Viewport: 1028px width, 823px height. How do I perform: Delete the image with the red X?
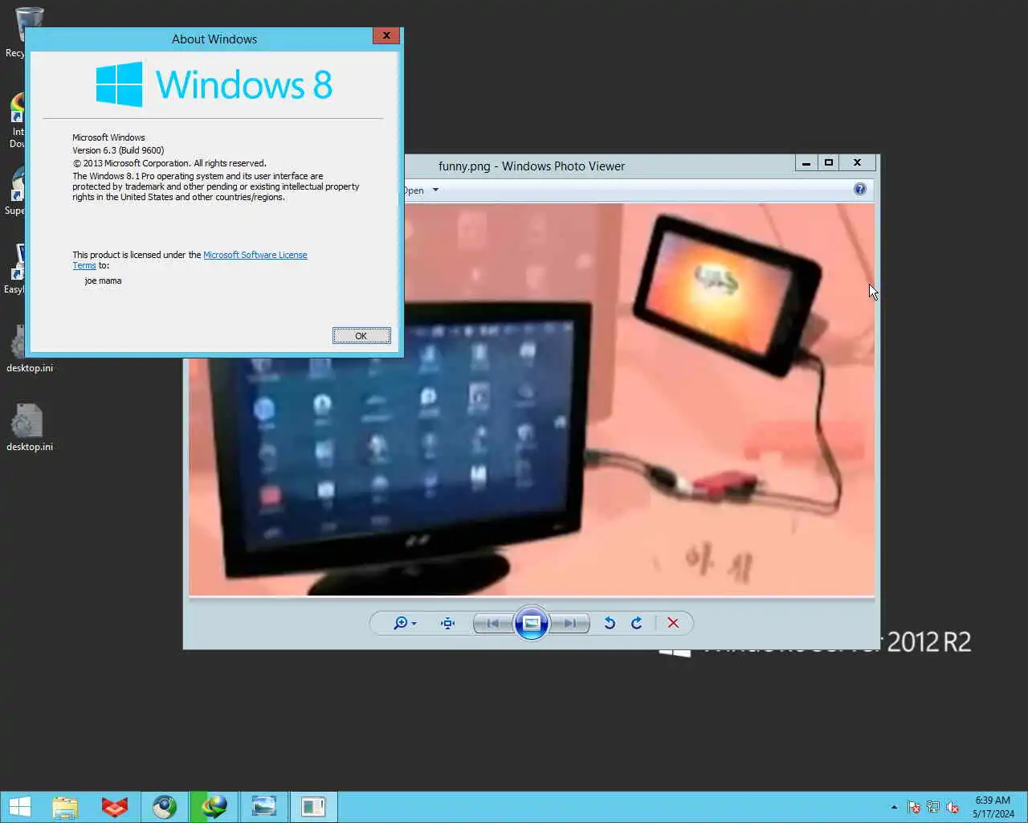point(673,623)
